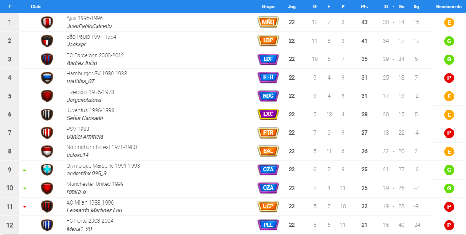Click the Olympique Marseille cross shield icon
466x235 pixels.
pyautogui.click(x=47, y=170)
